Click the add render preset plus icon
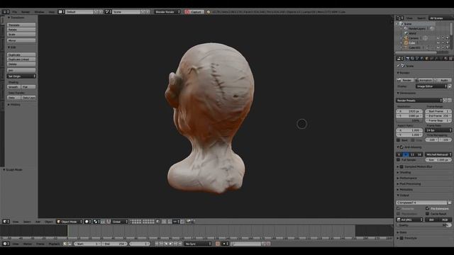Viewport: 454px width, 255px height. 445,101
